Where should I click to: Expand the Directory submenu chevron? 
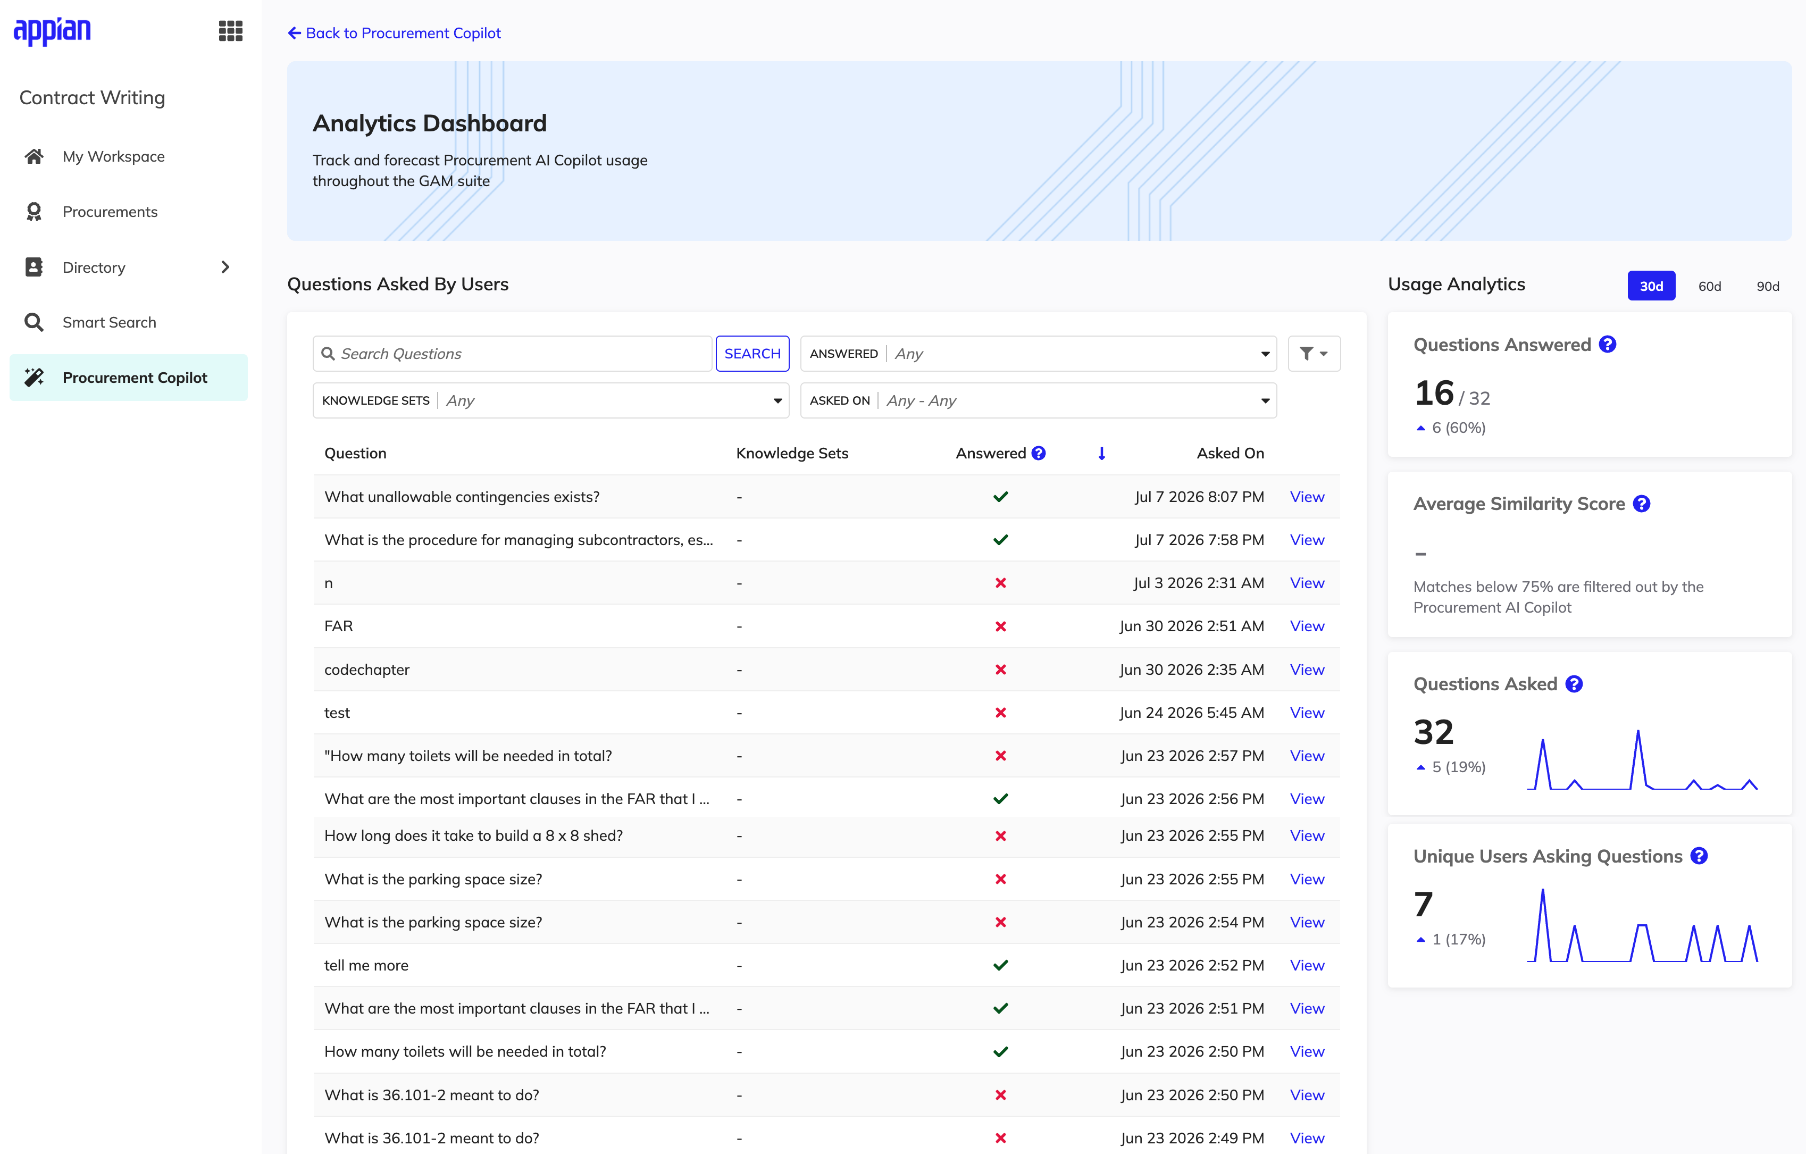coord(225,267)
